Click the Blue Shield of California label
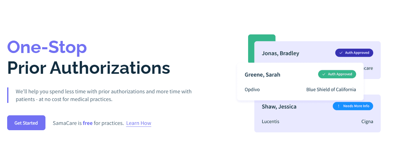This screenshot has height=146, width=405. pos(331,90)
